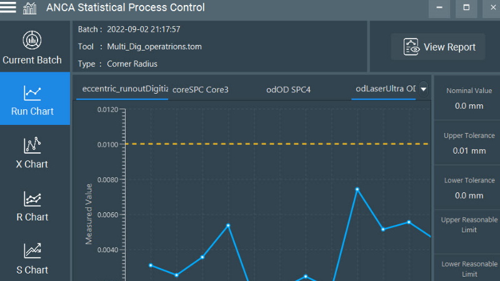Image resolution: width=500 pixels, height=281 pixels.
Task: Click the Lower Tolerance 0.0 mm value
Action: (x=469, y=195)
